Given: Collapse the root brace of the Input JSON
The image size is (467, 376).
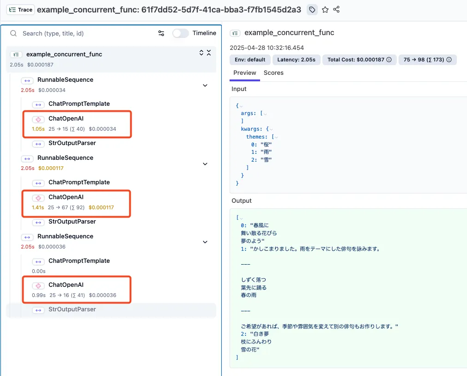Looking at the screenshot, I should (241, 106).
